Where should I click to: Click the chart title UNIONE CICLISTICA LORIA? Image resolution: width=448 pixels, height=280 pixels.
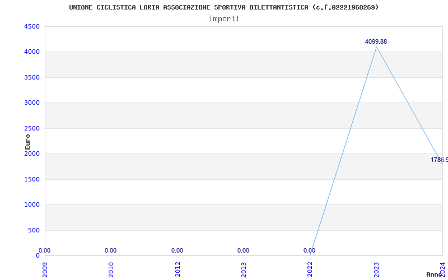pos(223,7)
